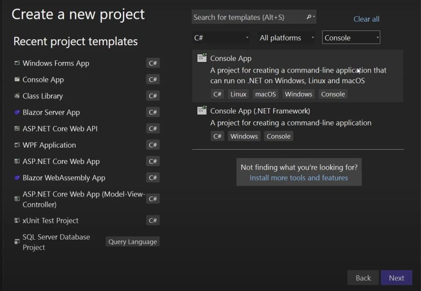Choose WPF Application from recent templates
Screen dimensions: 421x291
(x=87, y=145)
